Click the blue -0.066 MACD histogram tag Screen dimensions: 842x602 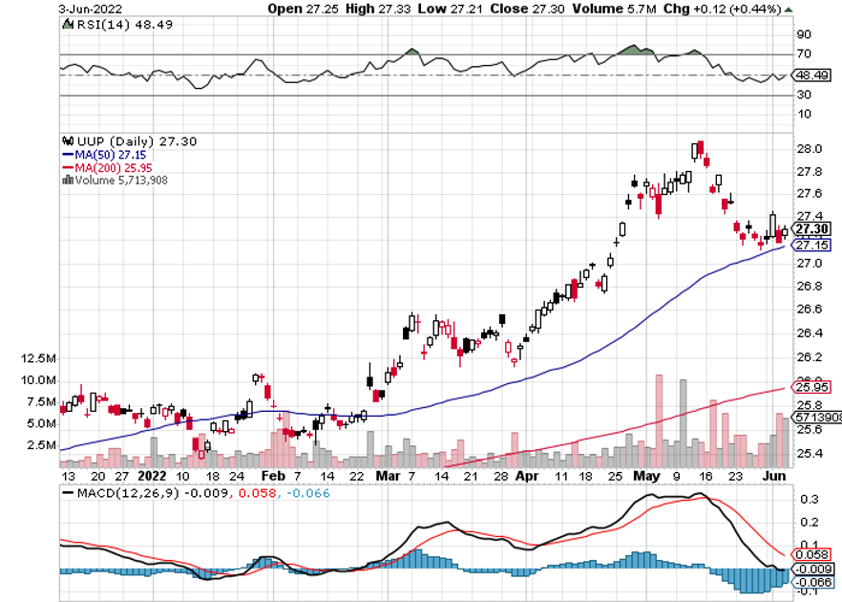(x=812, y=581)
